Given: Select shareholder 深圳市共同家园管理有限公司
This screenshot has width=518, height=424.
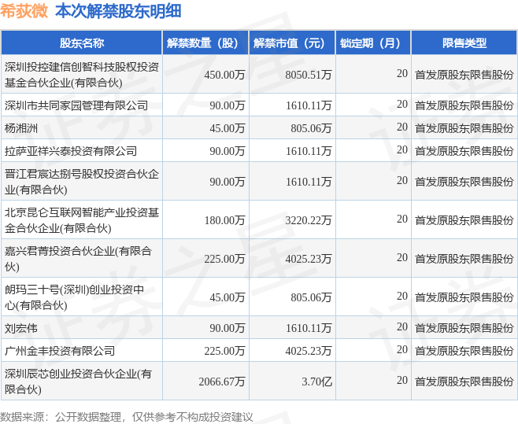Looking at the screenshot, I should (x=76, y=105).
